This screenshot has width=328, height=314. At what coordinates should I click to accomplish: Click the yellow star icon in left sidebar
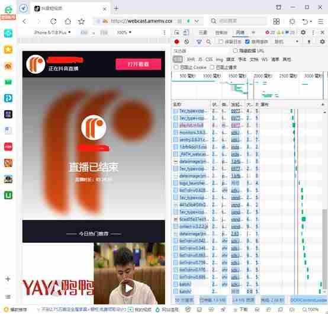(8, 50)
